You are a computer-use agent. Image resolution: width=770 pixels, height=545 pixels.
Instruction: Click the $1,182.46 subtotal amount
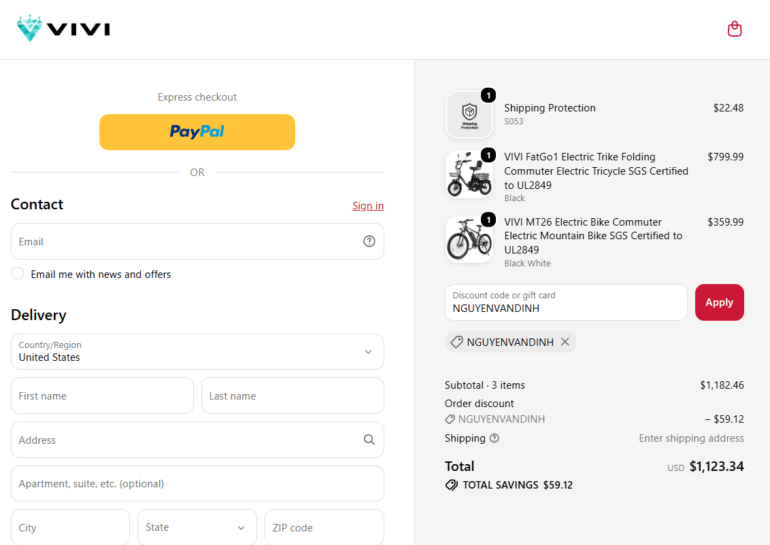[x=722, y=385]
